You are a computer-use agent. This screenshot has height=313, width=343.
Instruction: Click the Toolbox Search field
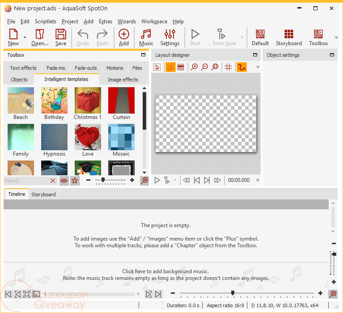(x=26, y=181)
